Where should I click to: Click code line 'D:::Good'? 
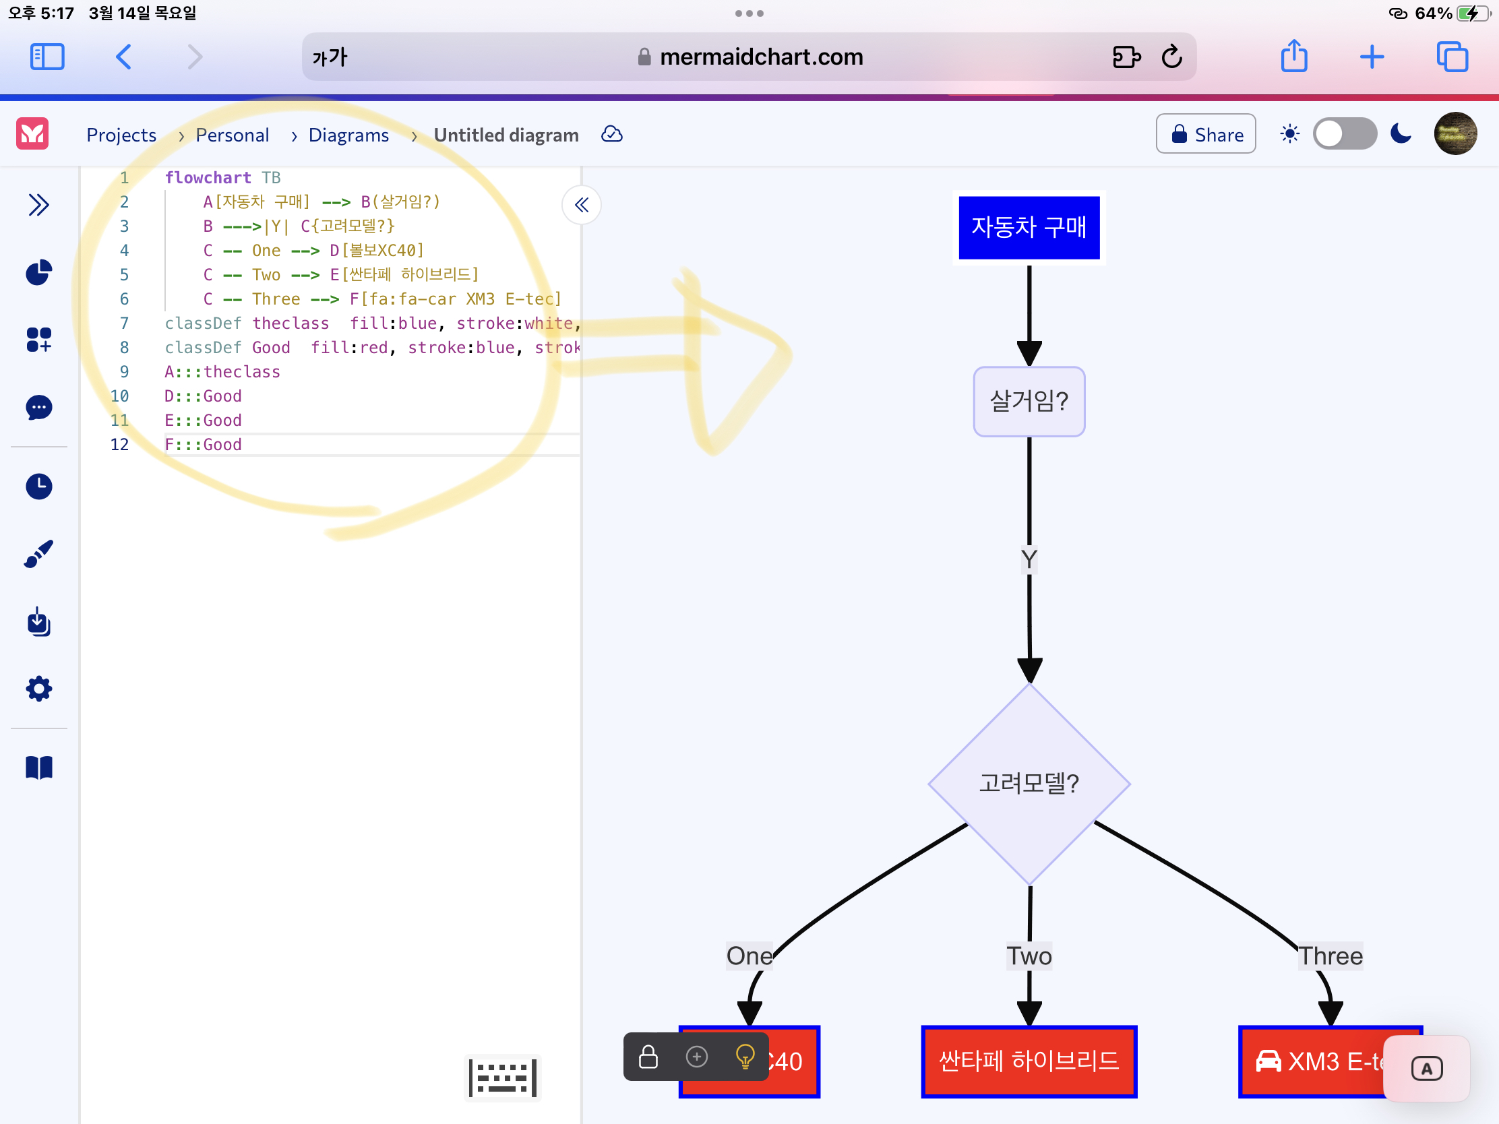pos(204,396)
